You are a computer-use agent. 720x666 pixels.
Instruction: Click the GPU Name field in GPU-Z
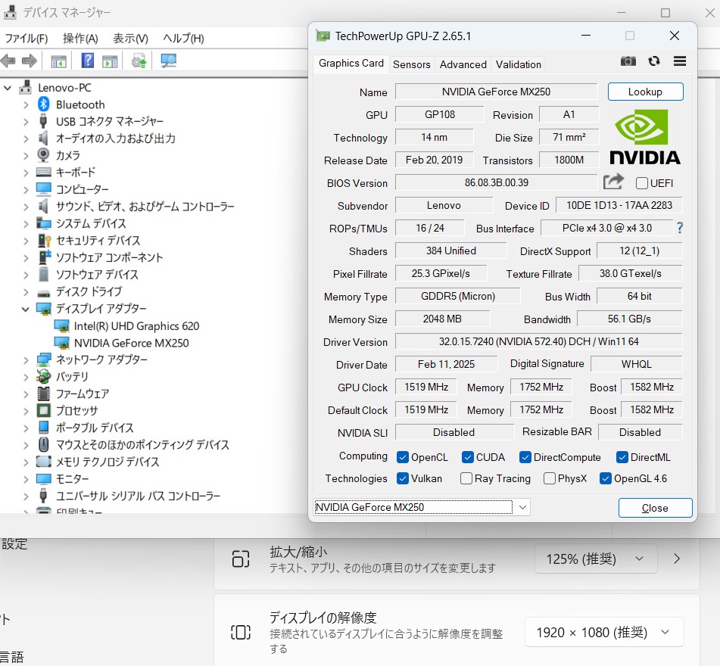[x=496, y=92]
